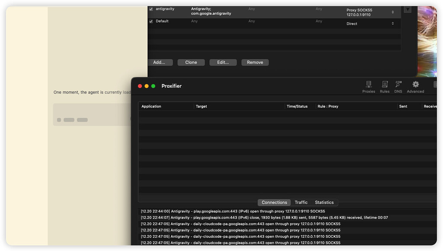
Task: Open DNS settings in Proxifier toolbar
Action: pos(398,87)
